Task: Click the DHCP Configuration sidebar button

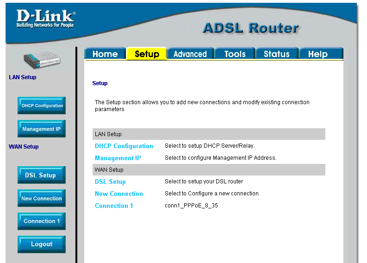Action: pos(42,106)
